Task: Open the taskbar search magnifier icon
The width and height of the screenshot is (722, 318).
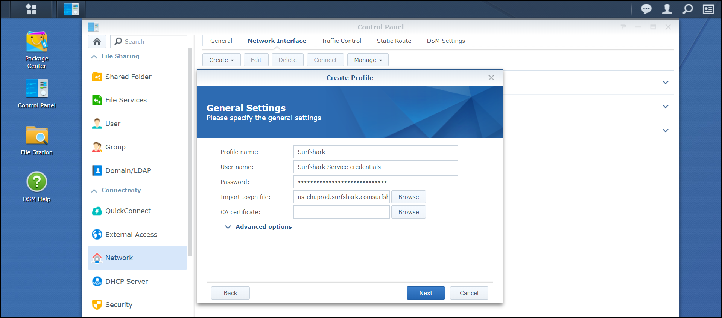Action: (x=687, y=9)
